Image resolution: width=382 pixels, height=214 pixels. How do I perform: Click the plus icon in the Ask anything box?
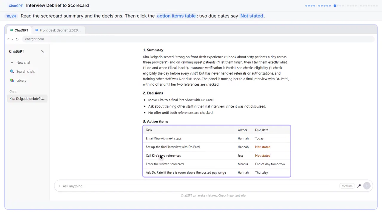tap(60, 186)
